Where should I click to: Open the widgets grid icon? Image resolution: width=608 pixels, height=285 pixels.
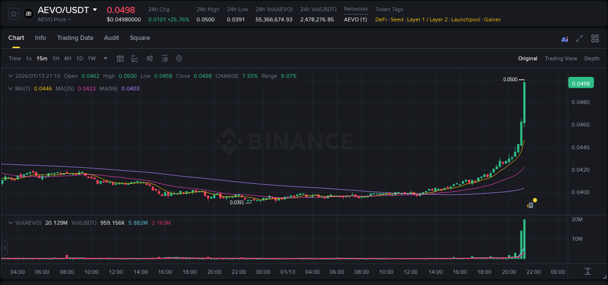595,38
